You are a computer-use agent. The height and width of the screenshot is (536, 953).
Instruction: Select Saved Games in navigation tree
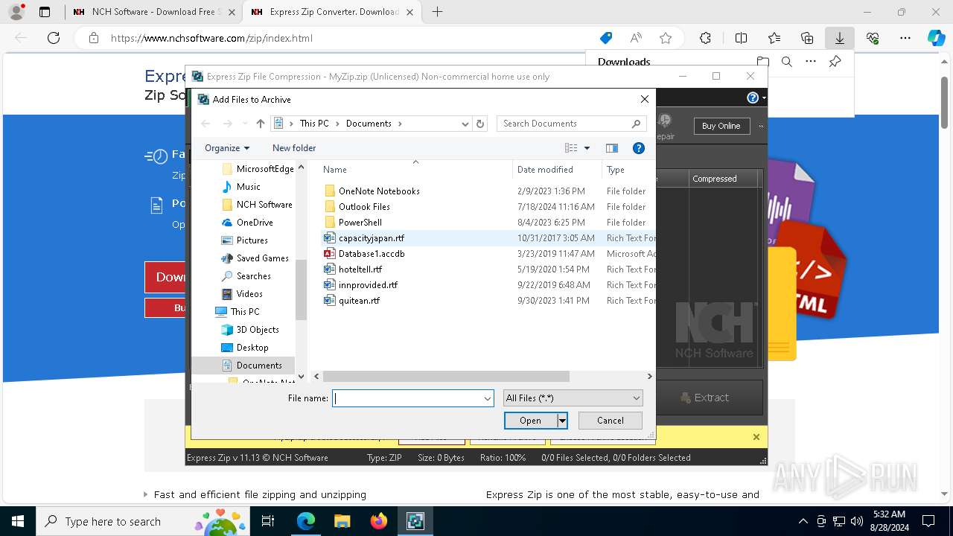(x=255, y=258)
